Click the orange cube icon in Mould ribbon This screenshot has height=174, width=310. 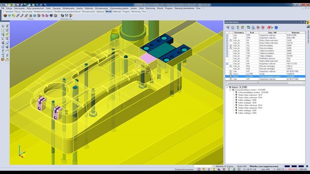(5, 15)
